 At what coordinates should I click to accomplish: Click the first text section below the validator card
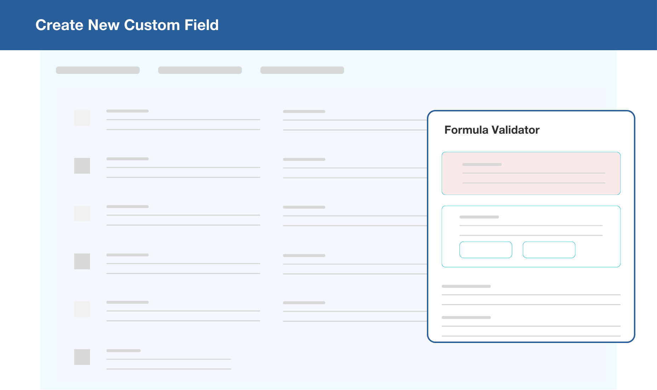tap(531, 295)
